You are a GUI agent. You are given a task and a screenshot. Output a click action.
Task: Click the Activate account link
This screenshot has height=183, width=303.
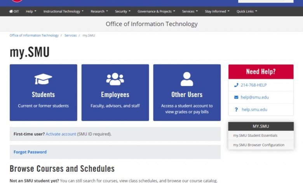pyautogui.click(x=61, y=134)
